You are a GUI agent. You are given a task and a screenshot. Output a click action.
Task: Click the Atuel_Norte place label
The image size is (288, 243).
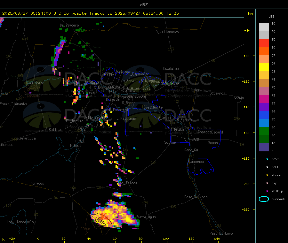coord(152,107)
